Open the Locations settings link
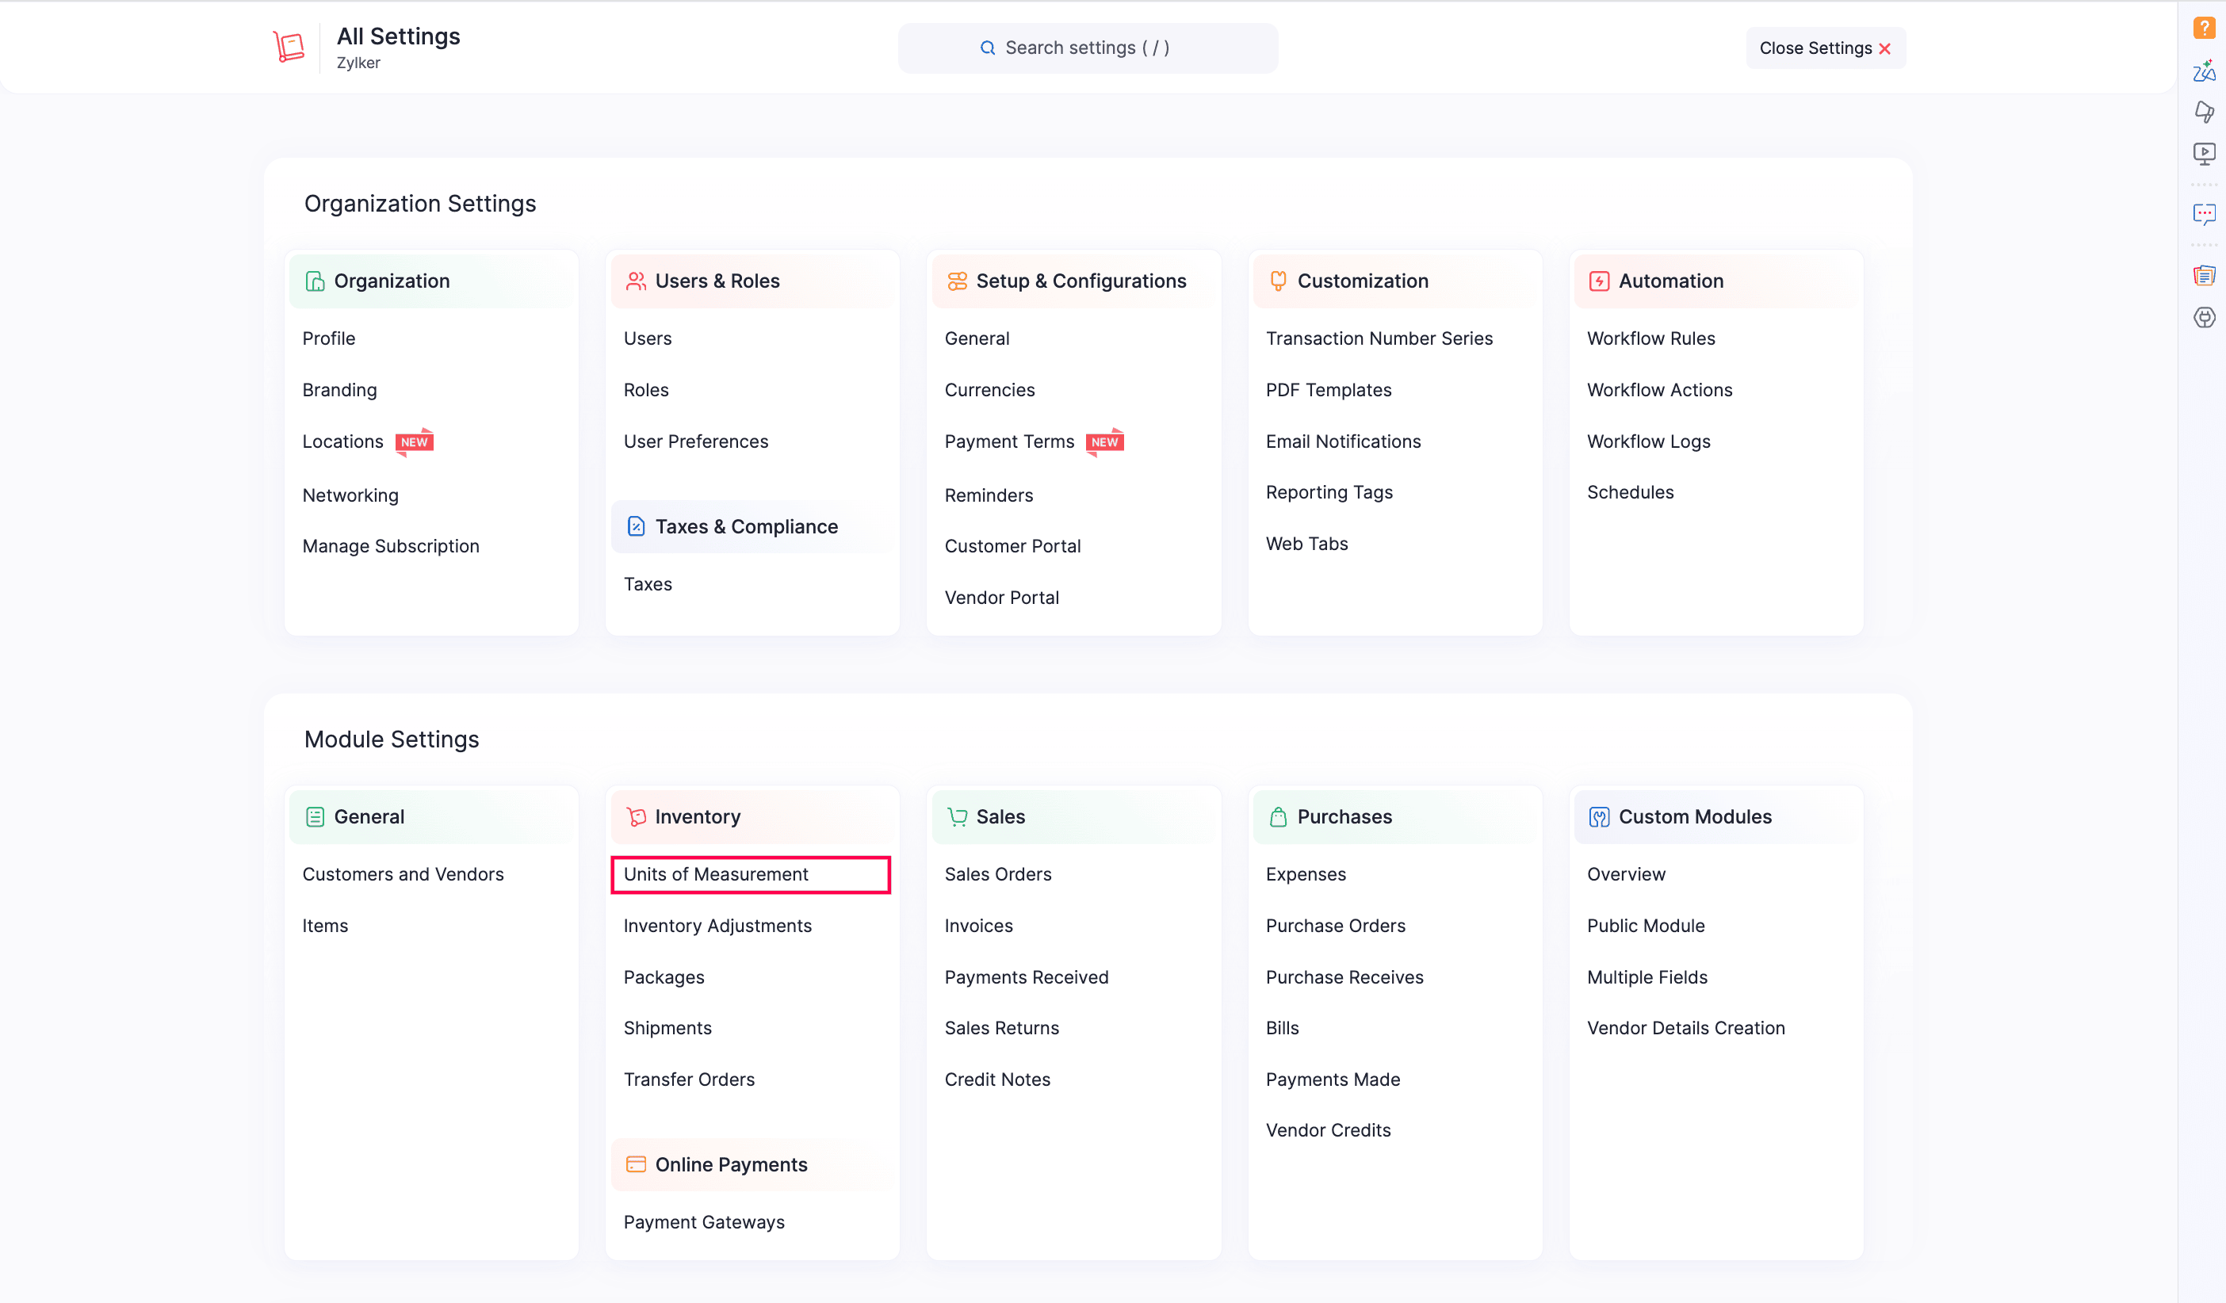2226x1303 pixels. (x=342, y=441)
